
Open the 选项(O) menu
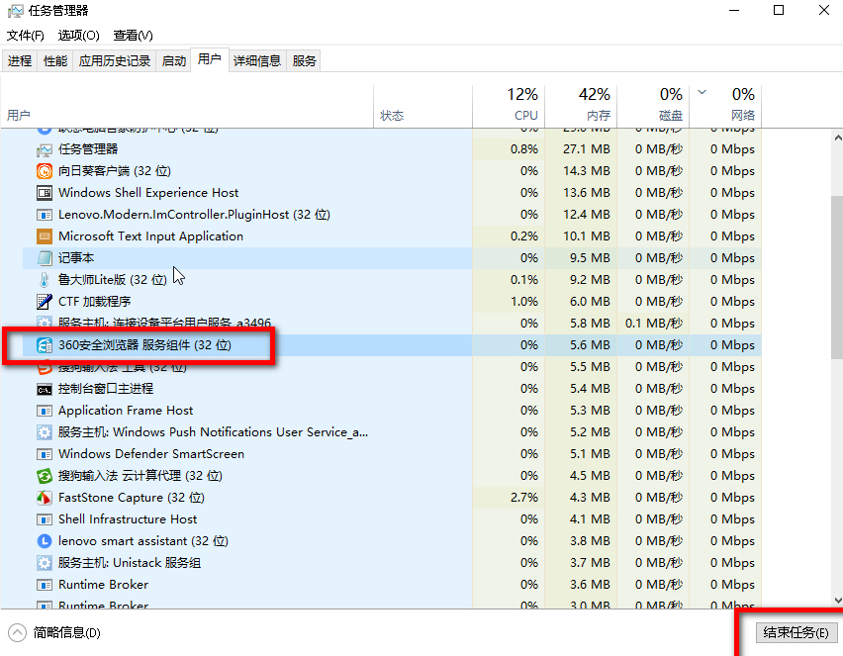click(x=78, y=36)
